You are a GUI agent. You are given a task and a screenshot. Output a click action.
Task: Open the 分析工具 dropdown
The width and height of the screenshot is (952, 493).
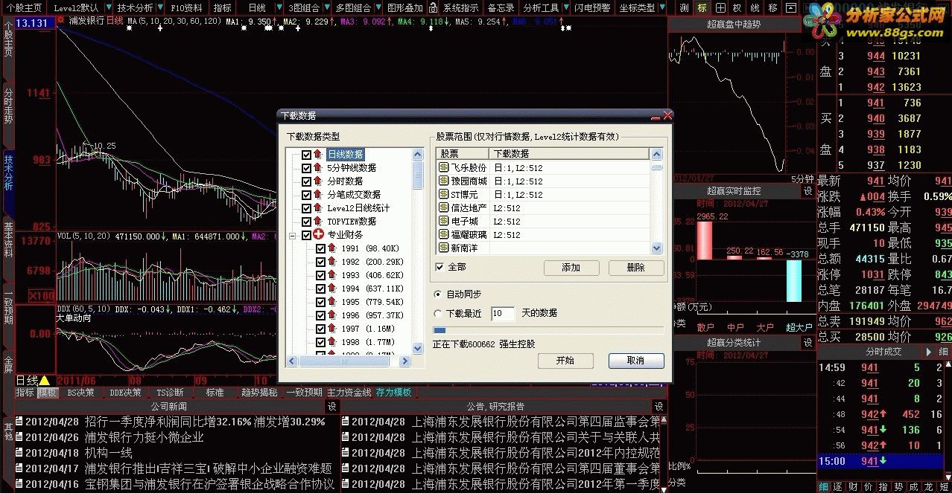click(x=545, y=7)
